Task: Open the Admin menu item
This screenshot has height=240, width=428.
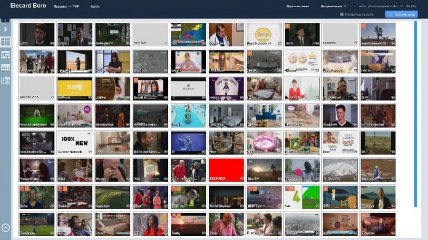Action: [95, 7]
